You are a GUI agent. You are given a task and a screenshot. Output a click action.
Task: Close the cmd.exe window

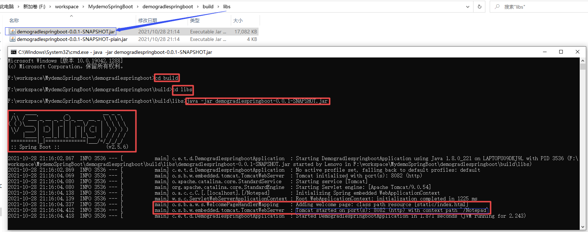click(578, 52)
